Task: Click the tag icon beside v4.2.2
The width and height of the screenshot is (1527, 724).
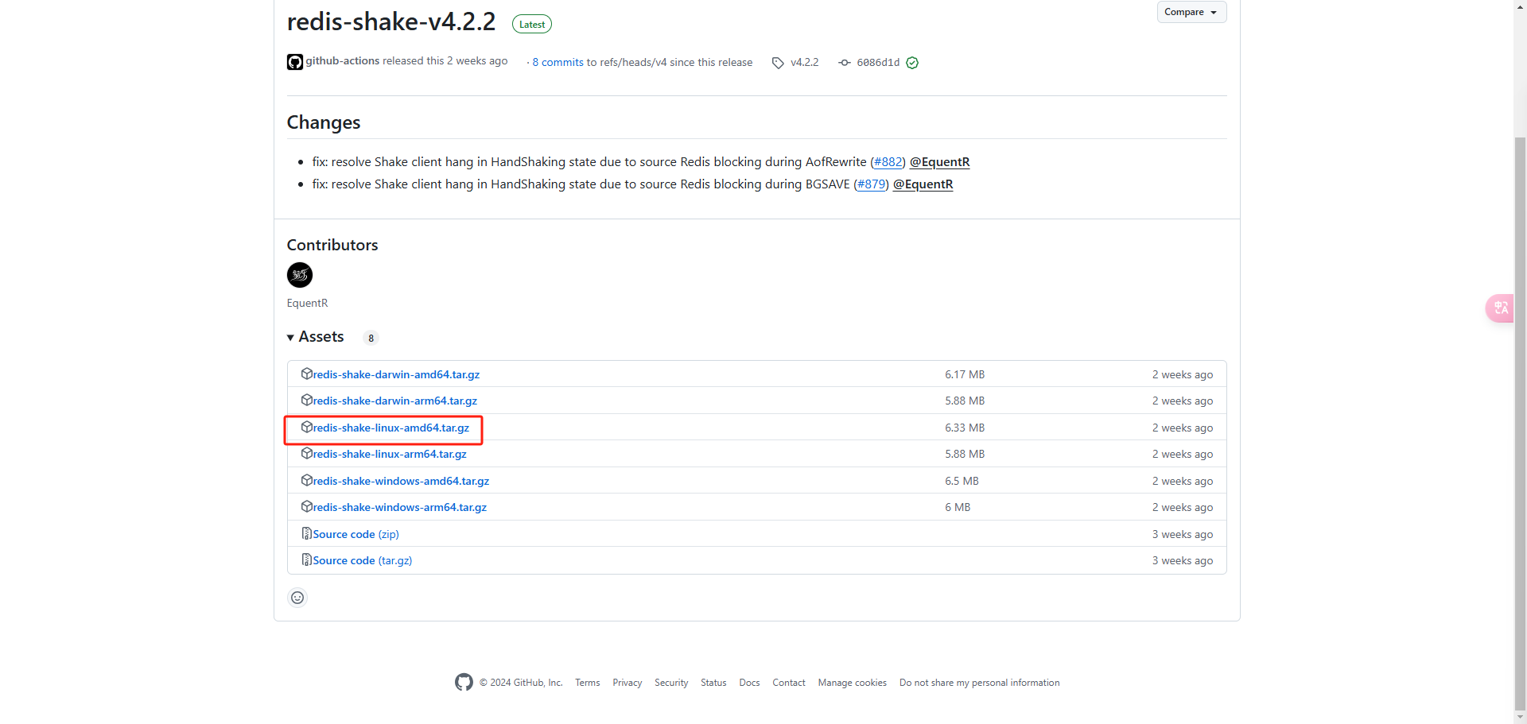Action: tap(778, 63)
